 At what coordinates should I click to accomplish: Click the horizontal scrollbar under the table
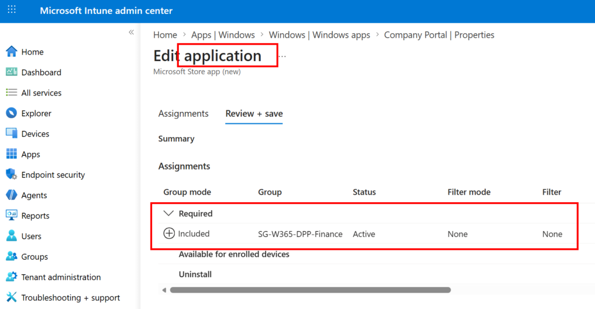pyautogui.click(x=310, y=290)
